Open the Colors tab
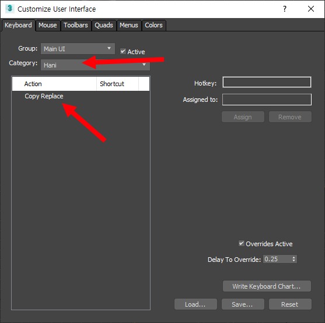 point(153,25)
